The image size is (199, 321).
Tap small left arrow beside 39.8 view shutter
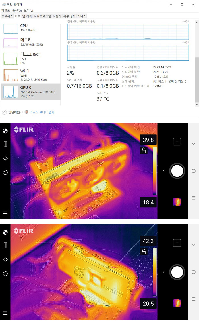click(x=164, y=171)
